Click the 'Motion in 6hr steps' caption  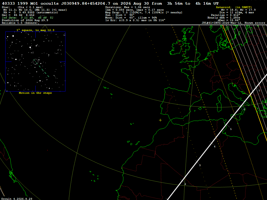point(35,93)
